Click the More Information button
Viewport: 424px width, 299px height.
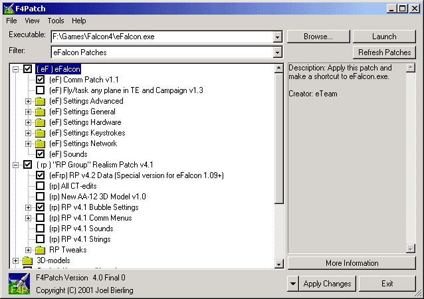352,263
